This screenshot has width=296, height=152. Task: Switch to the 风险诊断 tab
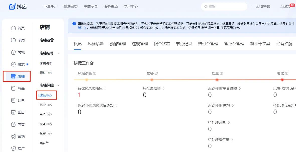(x=96, y=43)
